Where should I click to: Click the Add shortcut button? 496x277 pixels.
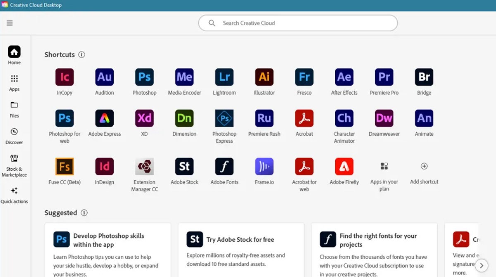[424, 167]
